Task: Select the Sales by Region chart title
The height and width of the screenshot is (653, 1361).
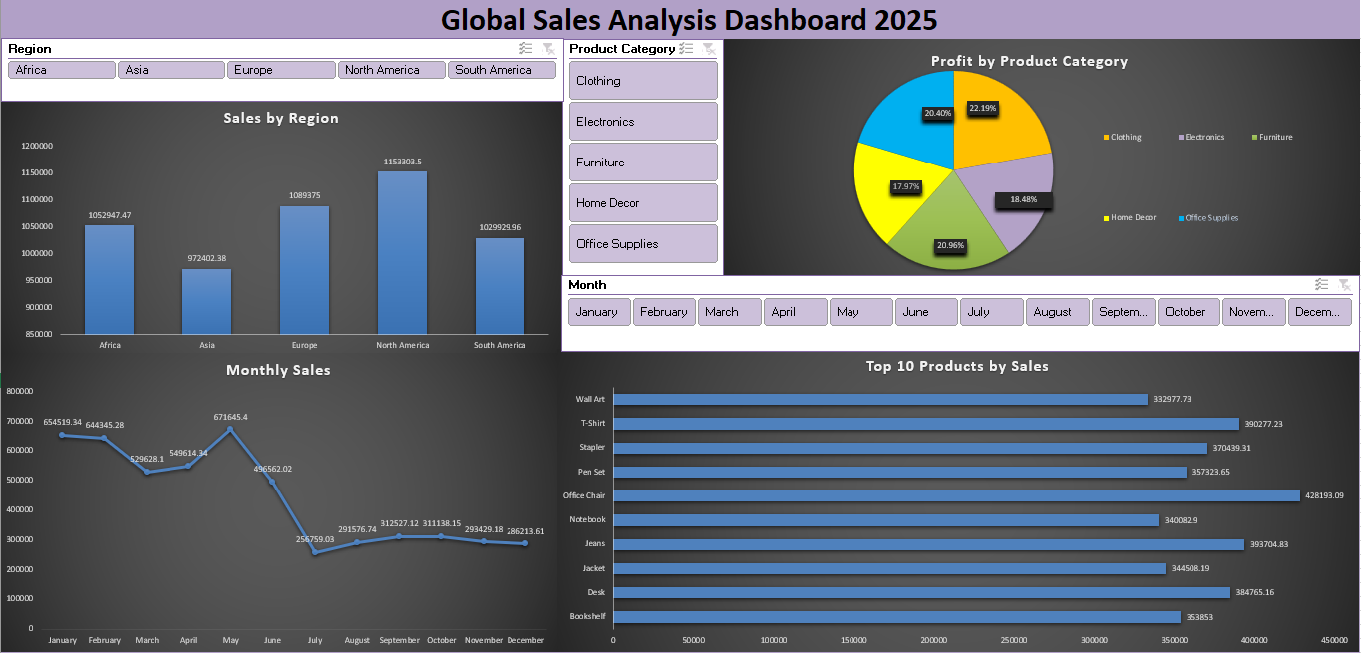Action: point(281,118)
